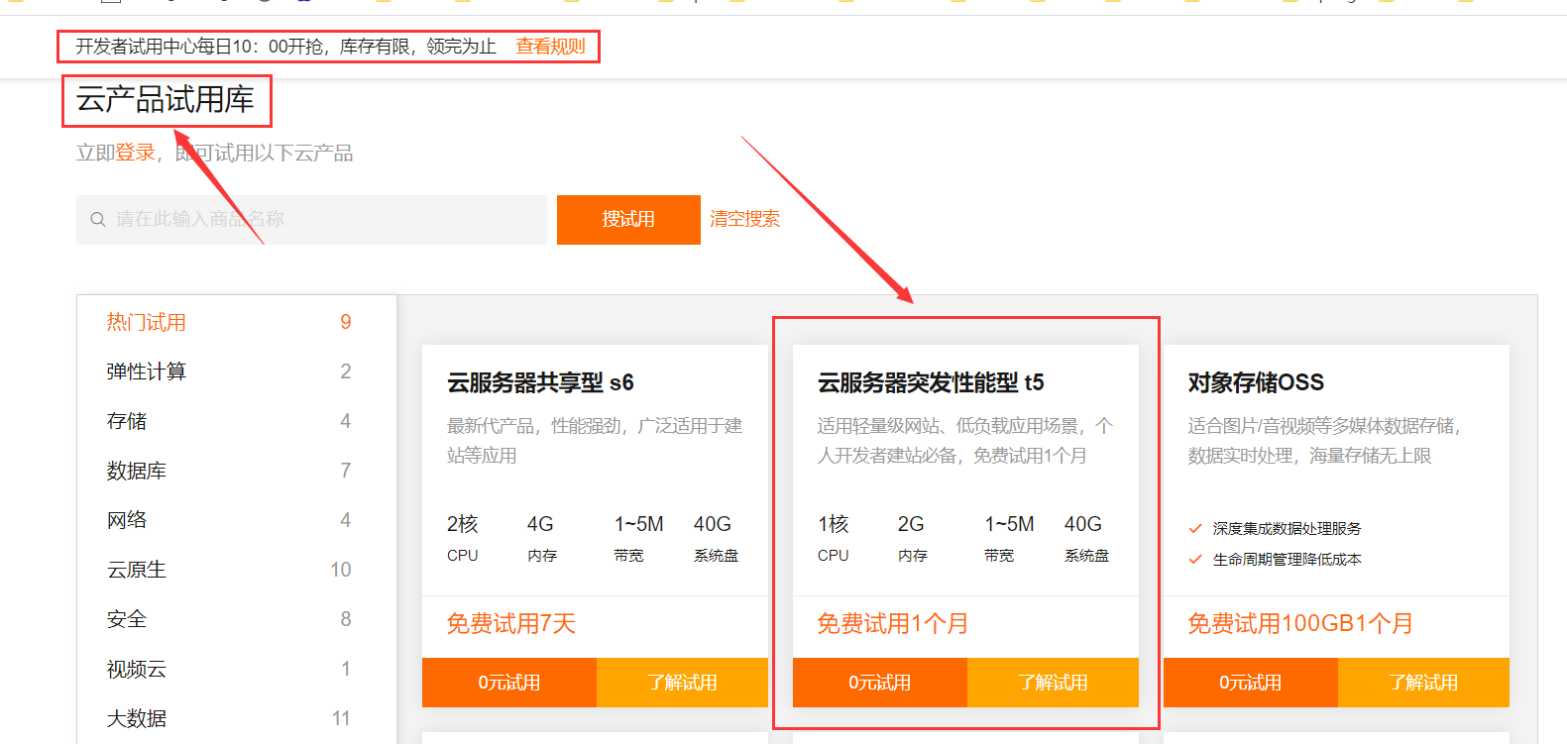Click the 免费试用100GB1个月 text
The width and height of the screenshot is (1567, 744).
coord(1300,623)
